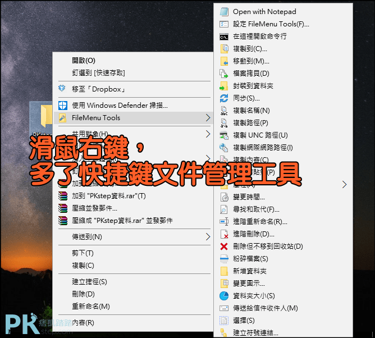Click the 進階刪除(D) icon
Image resolution: width=375 pixels, height=338 pixels.
pos(224,234)
